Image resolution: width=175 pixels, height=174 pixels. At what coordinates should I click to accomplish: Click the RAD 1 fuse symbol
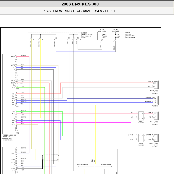pyautogui.click(x=116, y=36)
